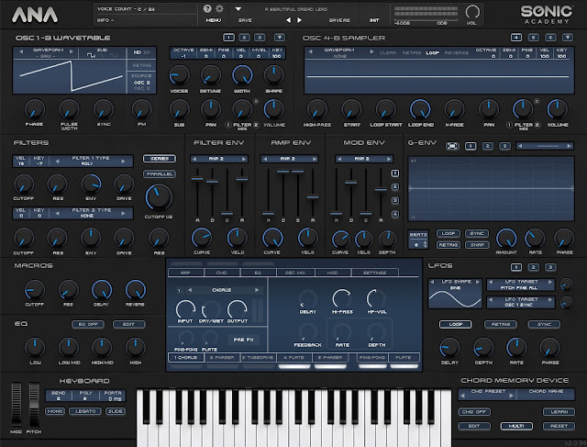587x447 pixels.
Task: Open settings via the gear icon
Action: [220, 7]
